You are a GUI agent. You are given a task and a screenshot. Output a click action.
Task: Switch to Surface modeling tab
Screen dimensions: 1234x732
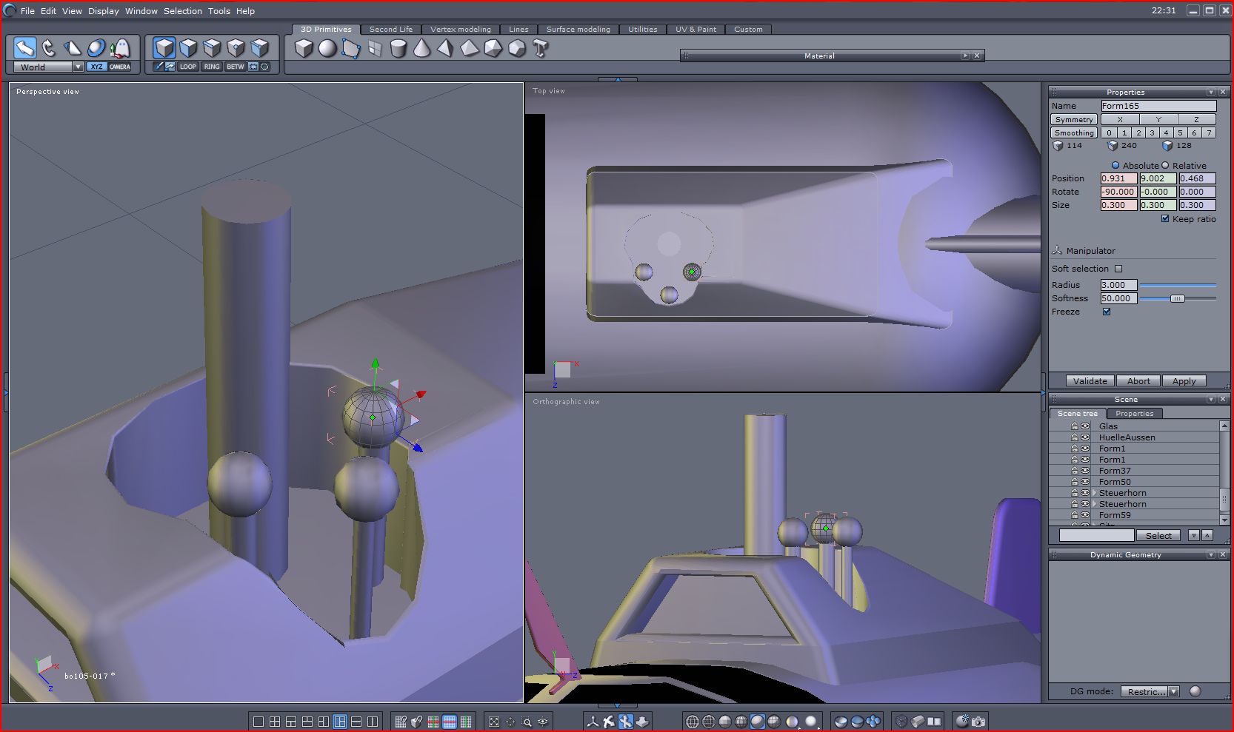578,30
